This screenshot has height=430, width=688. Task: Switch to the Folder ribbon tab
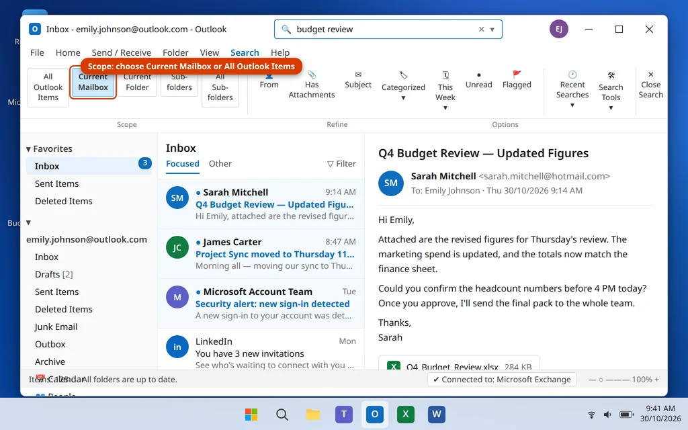pyautogui.click(x=175, y=52)
